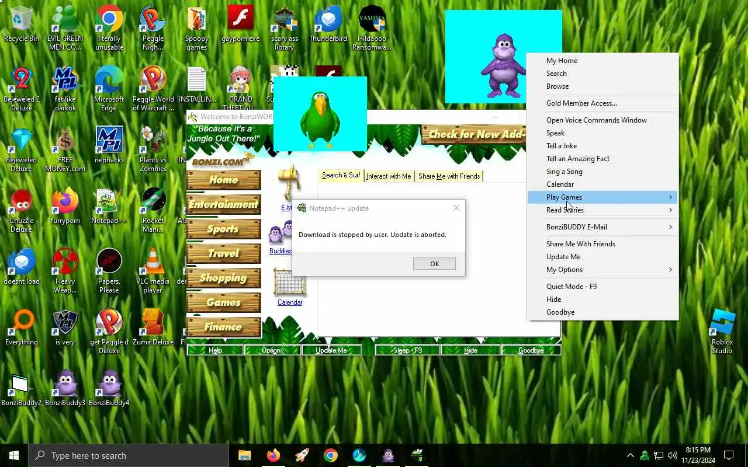Open the Peggle World of Warcraft shortcut
748x467 pixels.
pyautogui.click(x=153, y=89)
